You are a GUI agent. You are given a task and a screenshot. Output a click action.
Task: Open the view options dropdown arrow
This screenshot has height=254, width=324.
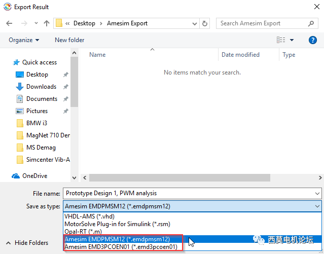tap(292, 40)
